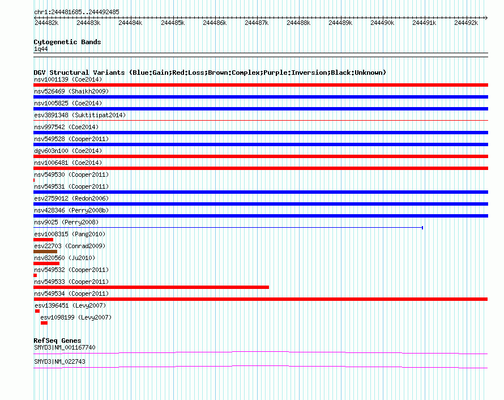Select the blue nsv526469 gain bar
504x400 pixels.
tap(260, 97)
